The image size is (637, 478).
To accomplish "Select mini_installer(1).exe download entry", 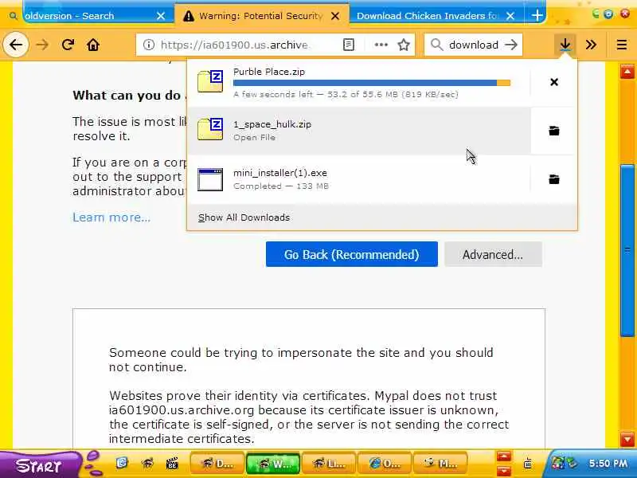I will click(x=359, y=179).
